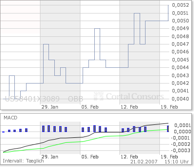Select the 0,0046 price axis value
Image resolution: width=194 pixels, height=167 pixels.
click(181, 52)
